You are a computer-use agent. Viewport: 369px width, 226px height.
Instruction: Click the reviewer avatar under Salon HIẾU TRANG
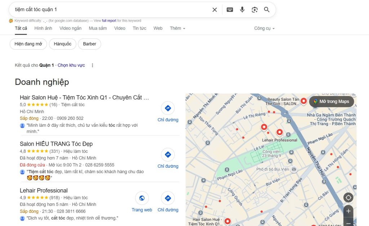(22, 172)
